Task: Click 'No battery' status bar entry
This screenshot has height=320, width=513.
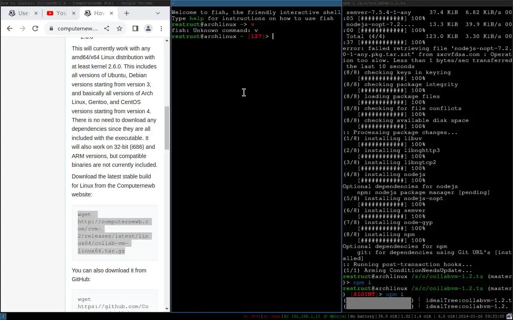Action: [x=363, y=316]
